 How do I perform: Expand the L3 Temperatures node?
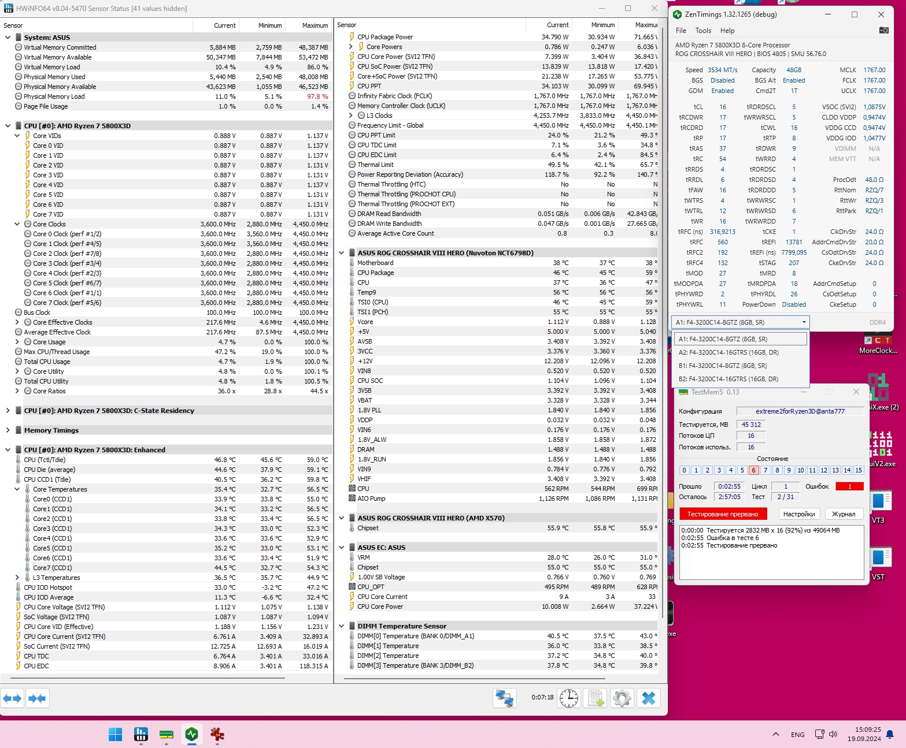[17, 578]
